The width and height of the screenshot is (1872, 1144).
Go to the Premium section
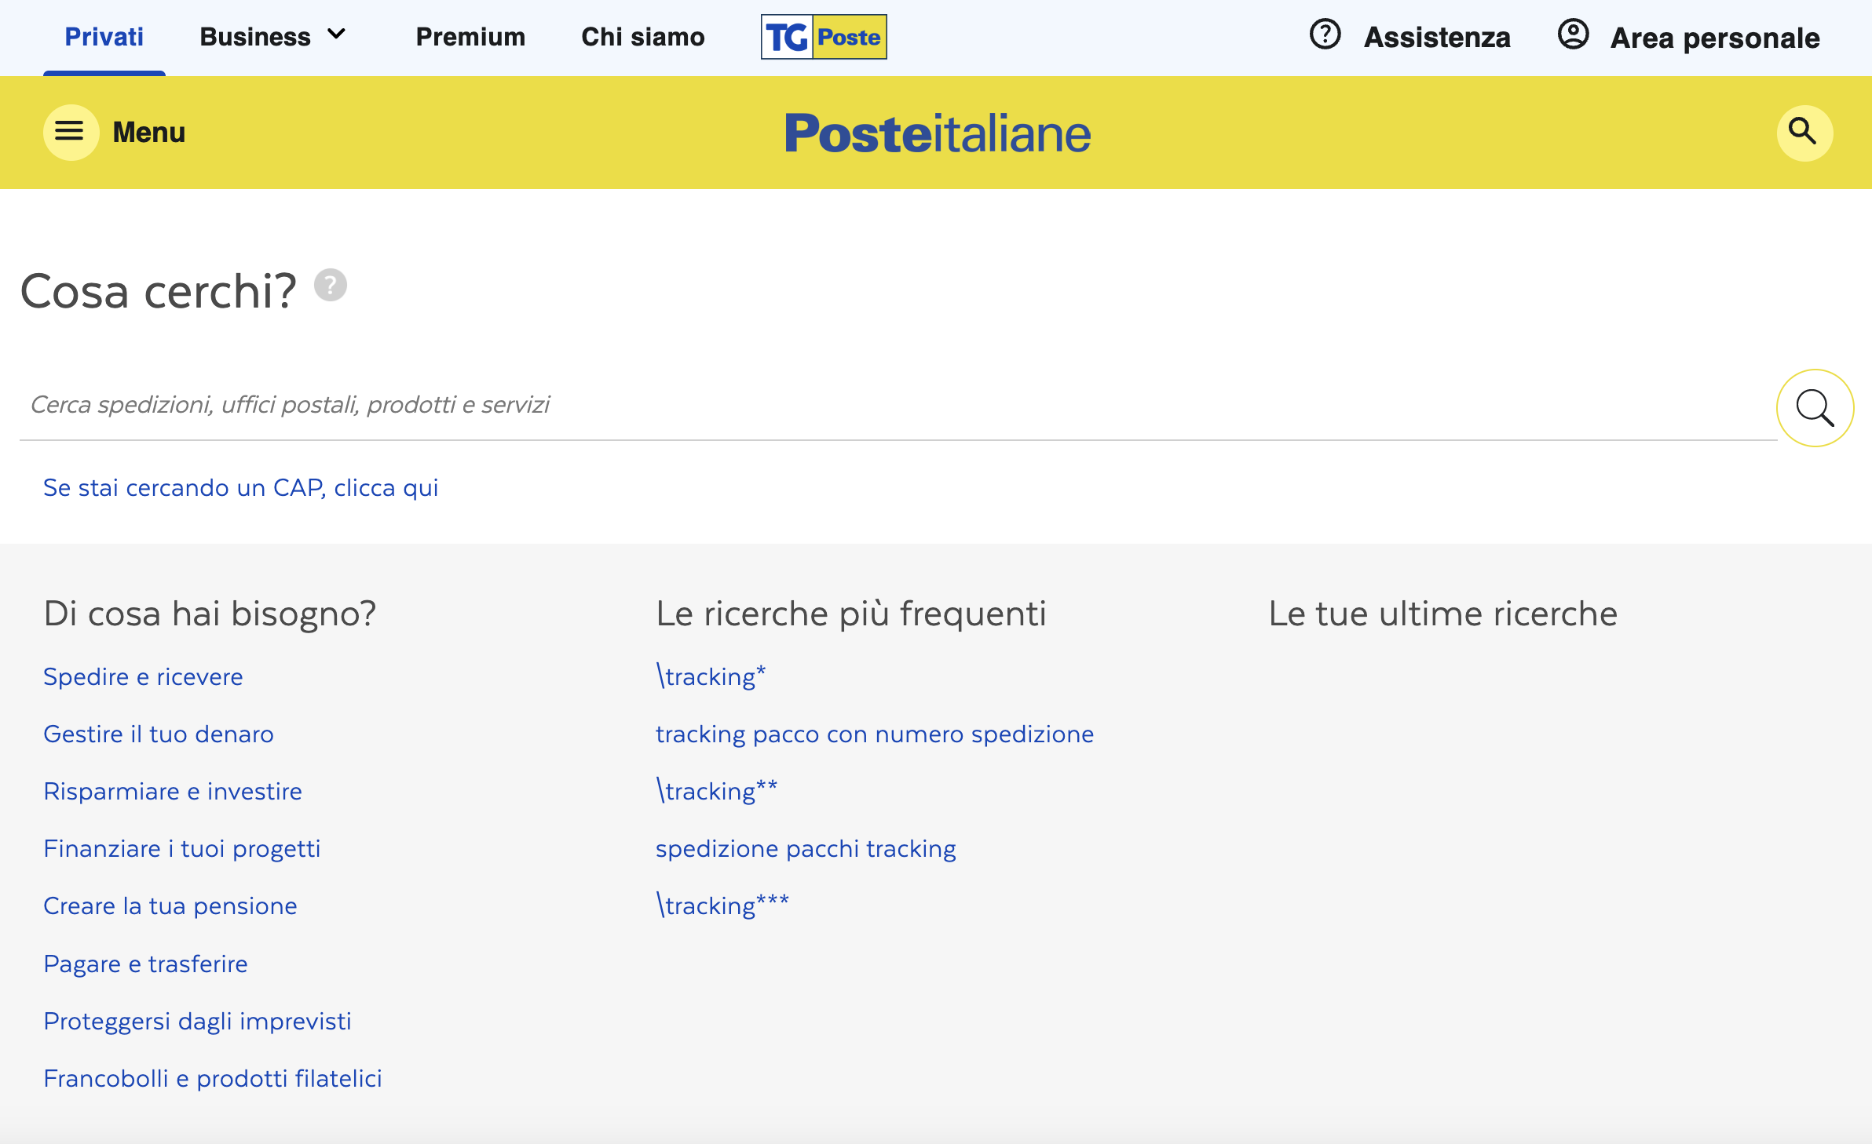tap(470, 37)
